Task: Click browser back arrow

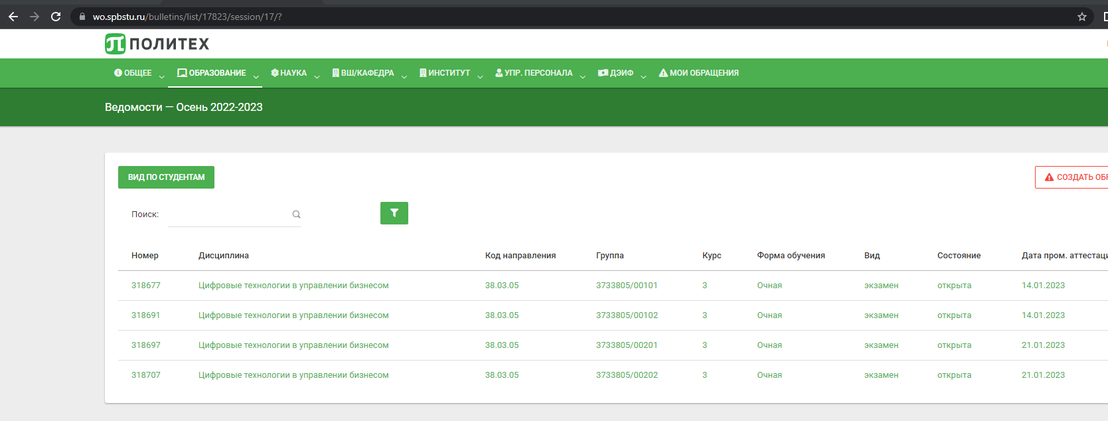Action: [x=13, y=17]
